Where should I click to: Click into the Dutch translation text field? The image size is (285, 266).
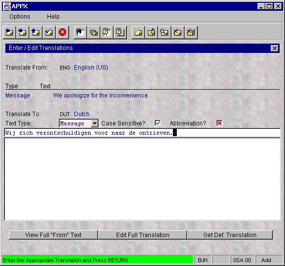coord(142,133)
